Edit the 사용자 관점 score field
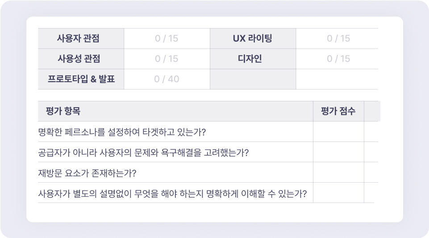Image resolution: width=429 pixels, height=238 pixels. click(x=167, y=38)
